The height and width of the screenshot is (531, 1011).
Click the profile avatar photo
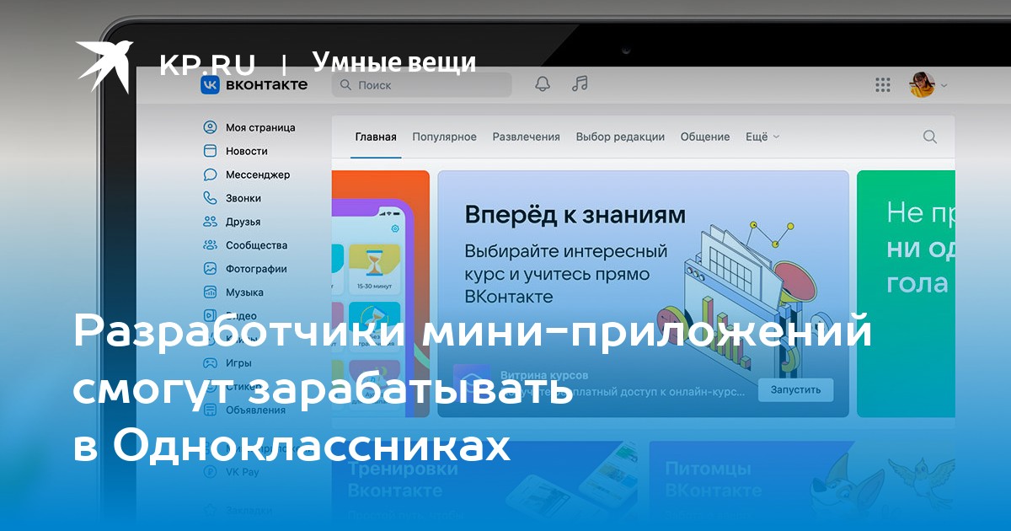tap(922, 85)
